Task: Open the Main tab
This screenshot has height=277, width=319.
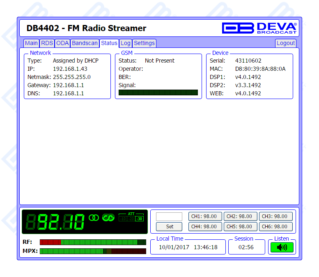Action: coord(31,43)
